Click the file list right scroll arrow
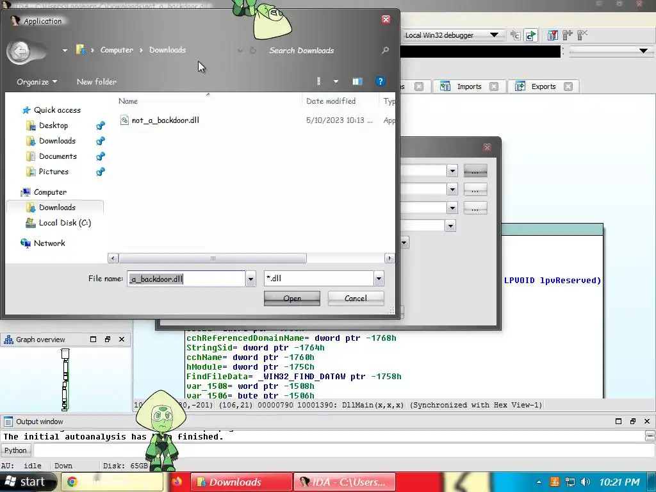The height and width of the screenshot is (492, 656). click(x=389, y=258)
